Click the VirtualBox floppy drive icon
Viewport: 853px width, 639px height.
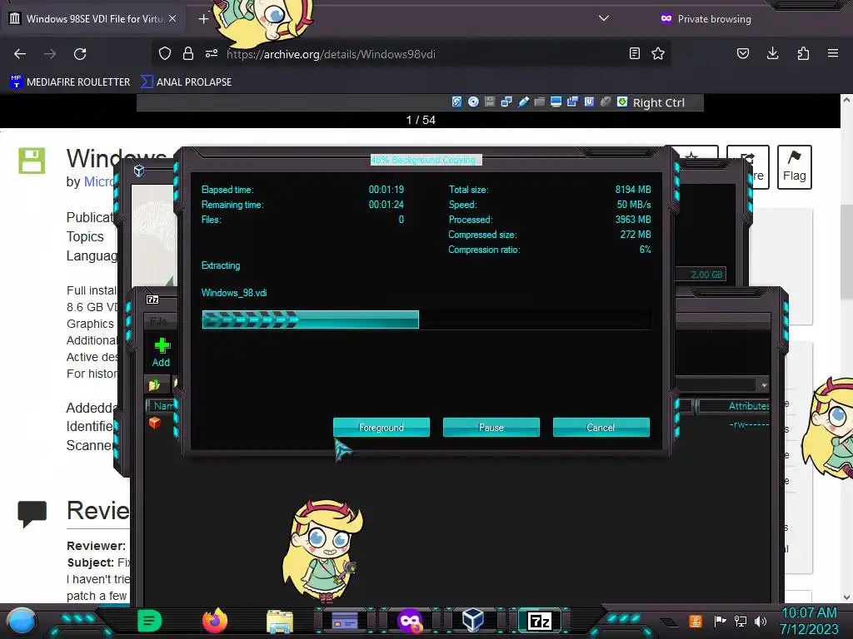coord(490,102)
